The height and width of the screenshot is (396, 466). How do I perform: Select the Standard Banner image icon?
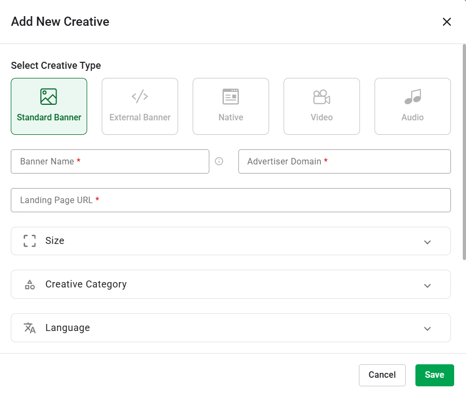48,97
